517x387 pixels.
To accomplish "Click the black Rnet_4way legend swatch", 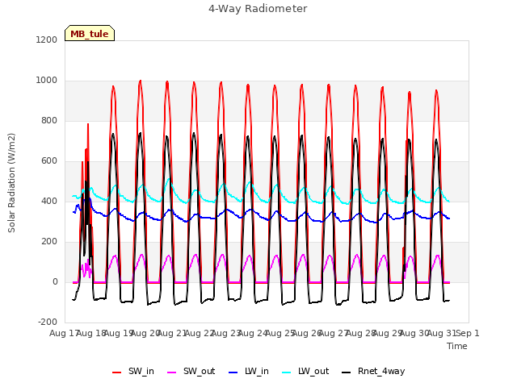I will 347,372.
